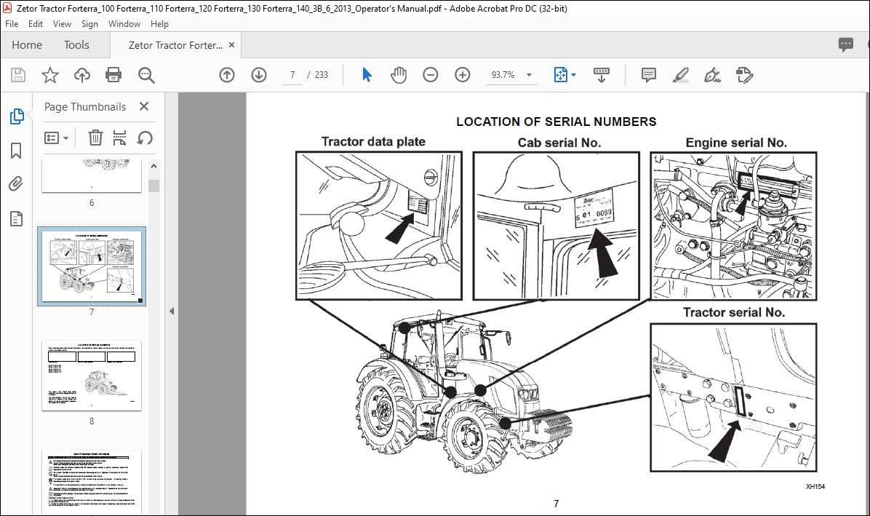Rotate page with the curved arrow icon
The width and height of the screenshot is (870, 516).
145,138
